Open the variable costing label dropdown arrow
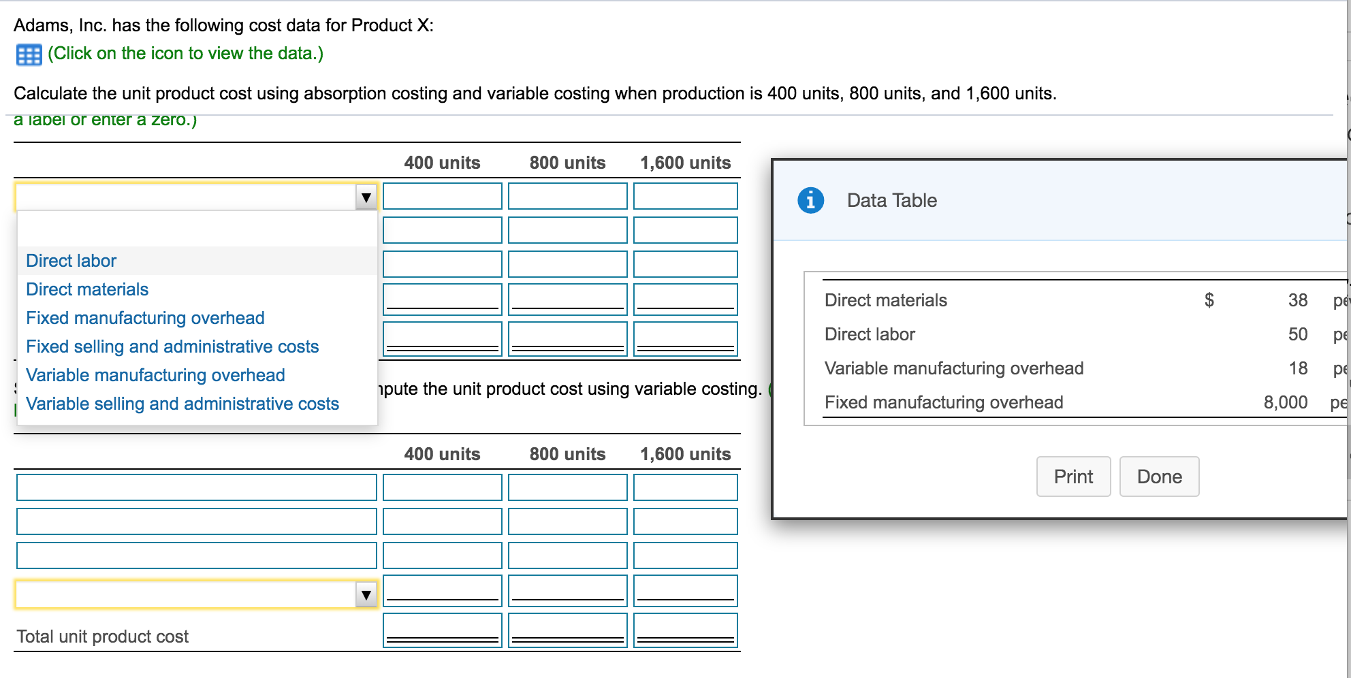 tap(366, 595)
